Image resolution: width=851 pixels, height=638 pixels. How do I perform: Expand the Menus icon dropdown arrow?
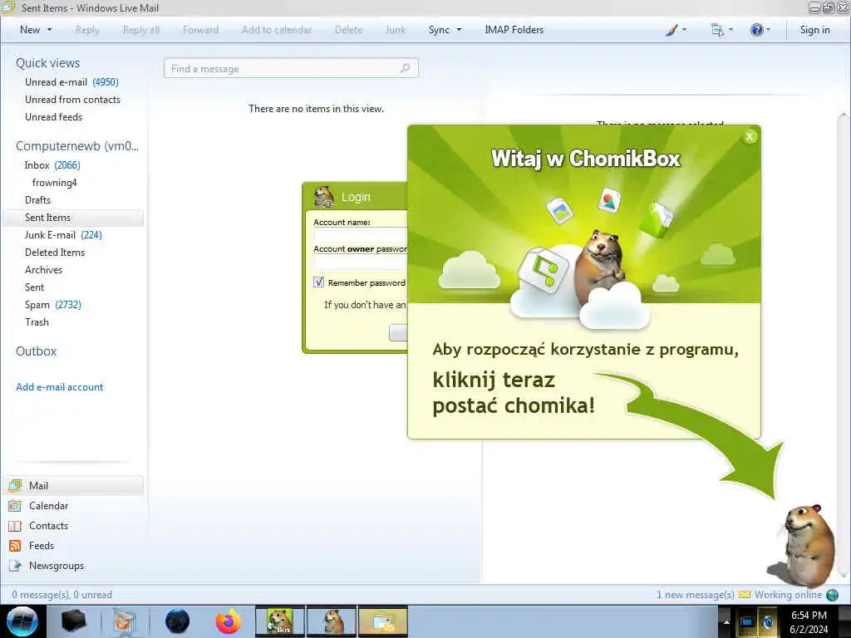(x=731, y=30)
